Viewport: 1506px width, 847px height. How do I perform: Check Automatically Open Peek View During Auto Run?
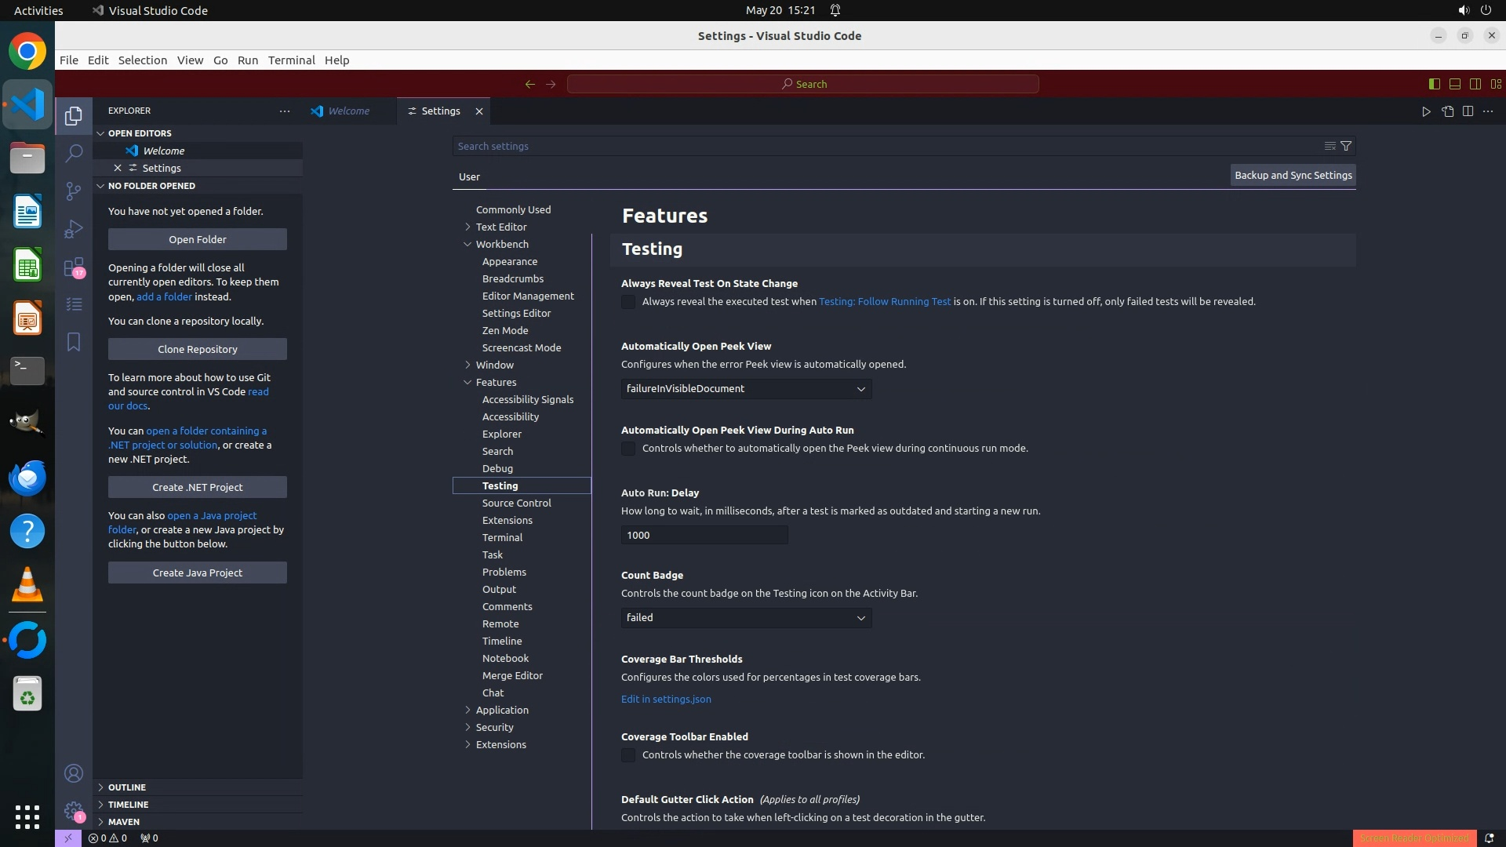tap(628, 449)
